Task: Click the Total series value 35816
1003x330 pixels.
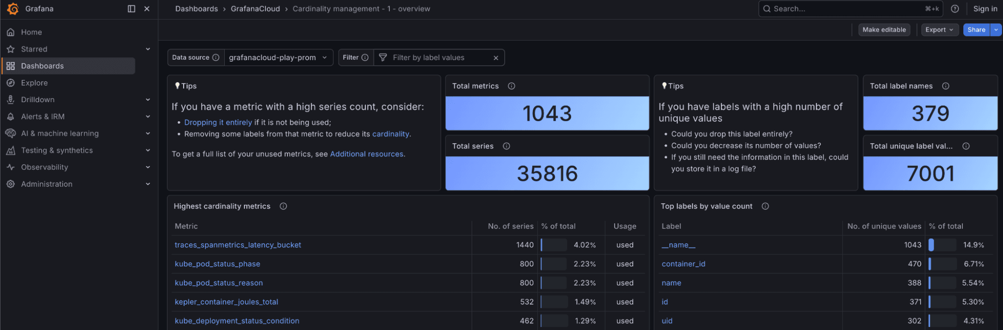Action: pos(547,174)
